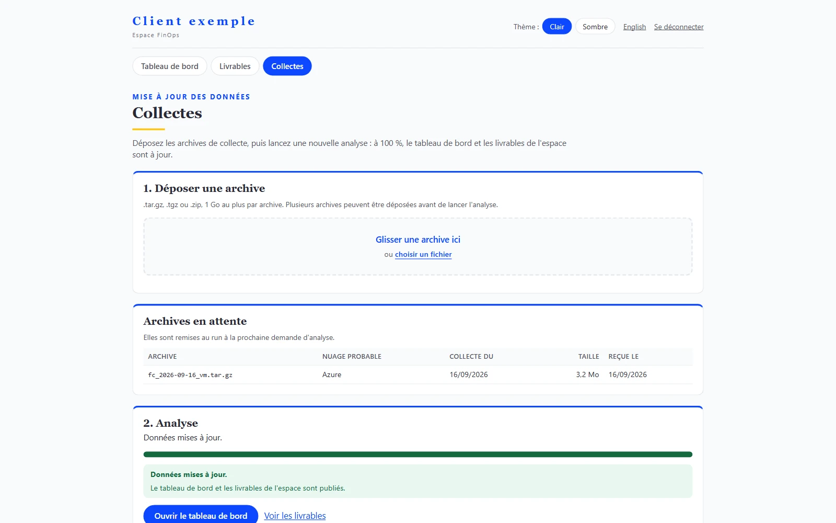Image resolution: width=836 pixels, height=523 pixels.
Task: Click Ouvrir le tableau de bord button
Action: (x=201, y=516)
